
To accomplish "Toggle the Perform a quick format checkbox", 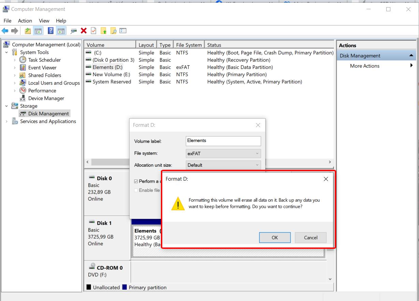I will [136, 181].
